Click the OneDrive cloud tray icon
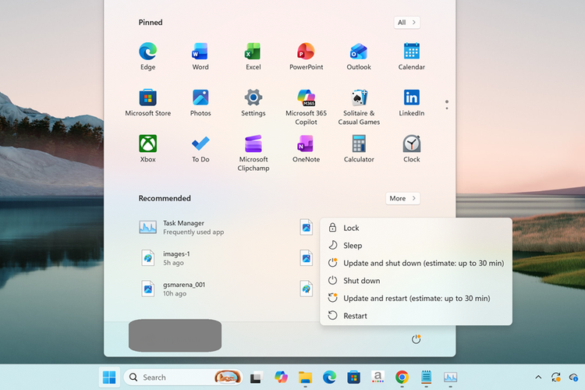585x390 pixels. (573, 377)
